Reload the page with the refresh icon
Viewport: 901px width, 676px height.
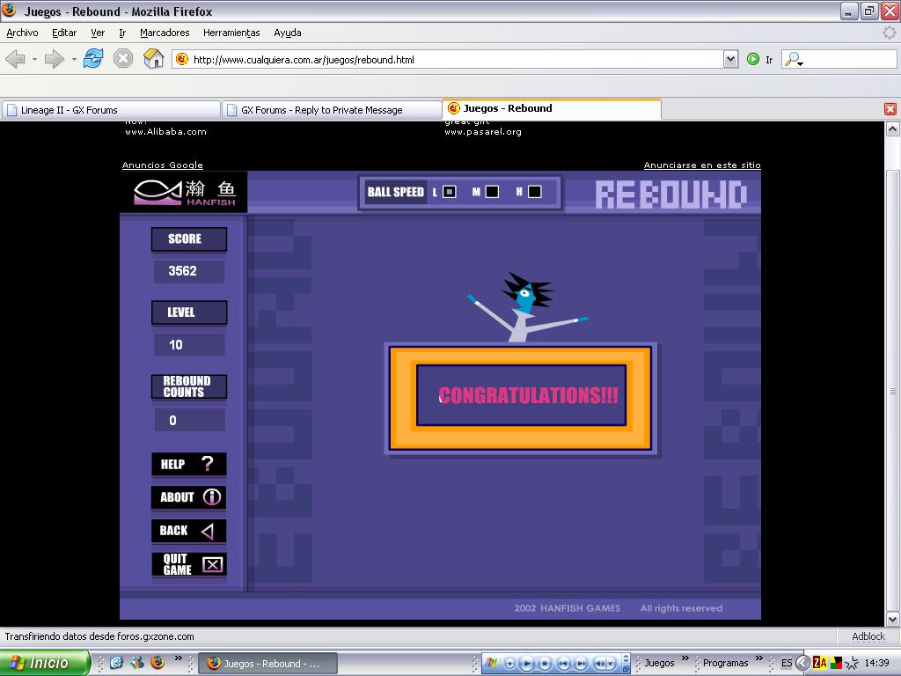point(93,59)
